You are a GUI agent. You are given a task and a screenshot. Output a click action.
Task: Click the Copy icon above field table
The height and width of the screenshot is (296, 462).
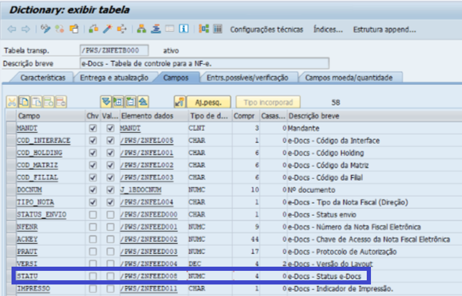pyautogui.click(x=24, y=102)
